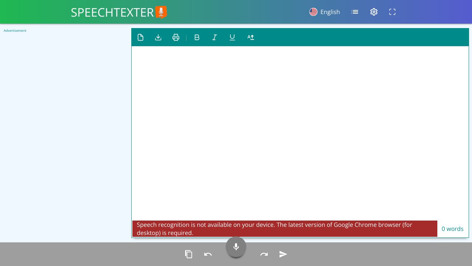
Task: Undo the last change
Action: click(208, 254)
